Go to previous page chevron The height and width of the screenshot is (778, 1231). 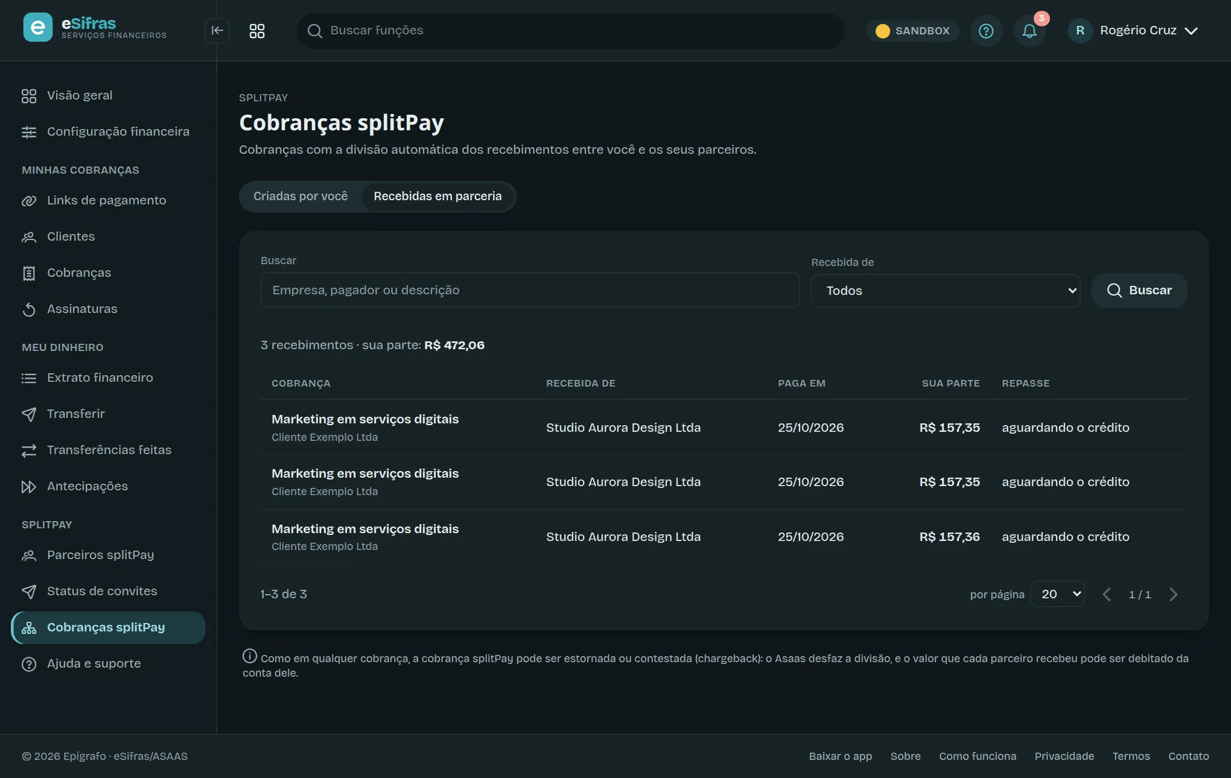click(x=1107, y=595)
